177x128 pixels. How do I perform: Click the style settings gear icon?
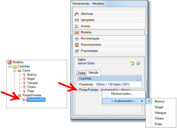[x=138, y=63]
